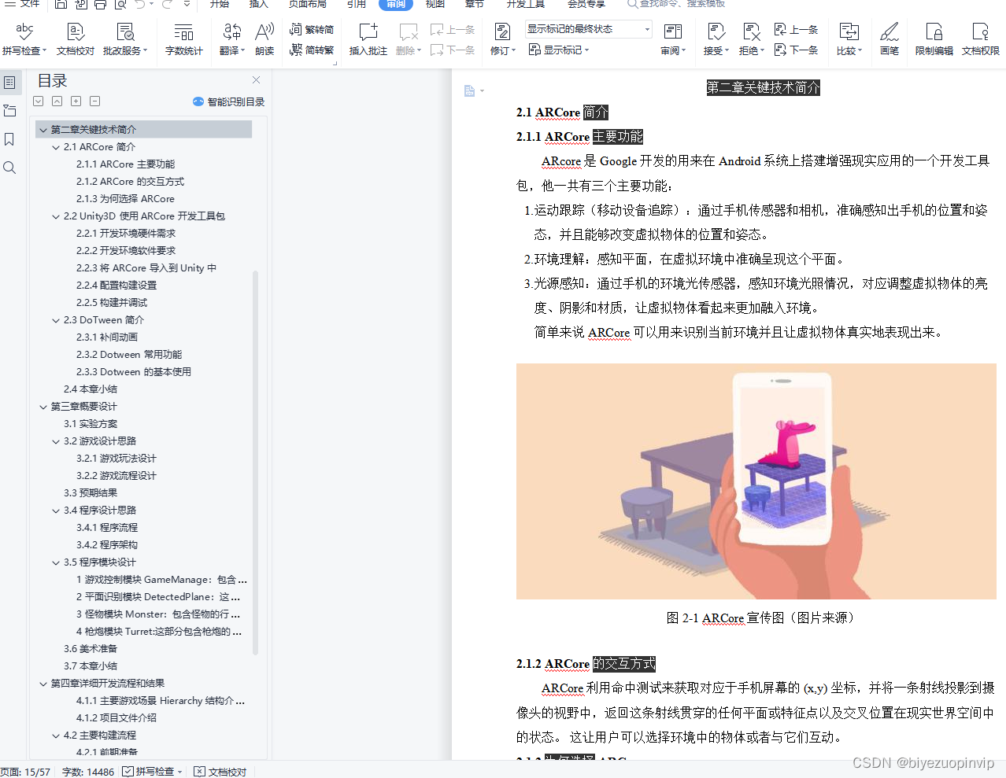Click the 字数统计 word count icon
This screenshot has height=778, width=1006.
pyautogui.click(x=183, y=38)
